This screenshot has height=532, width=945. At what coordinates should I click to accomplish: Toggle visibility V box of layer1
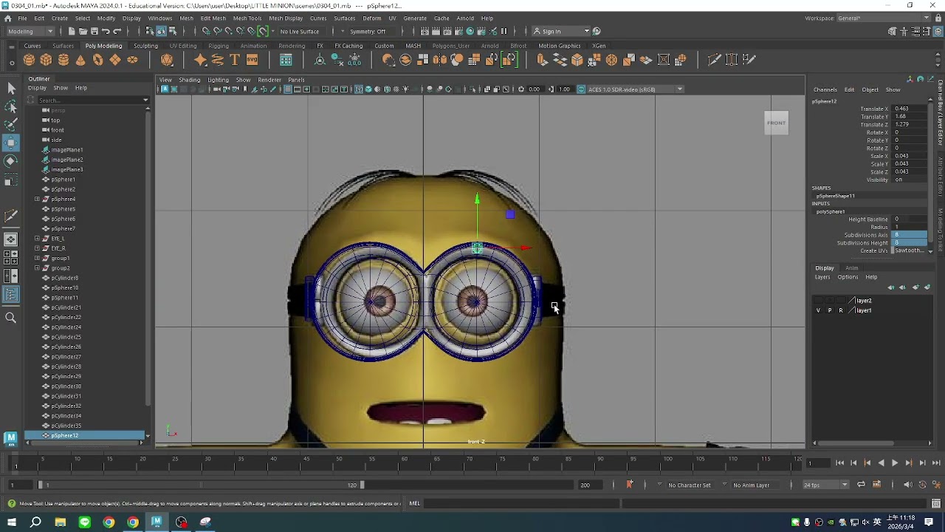click(818, 310)
